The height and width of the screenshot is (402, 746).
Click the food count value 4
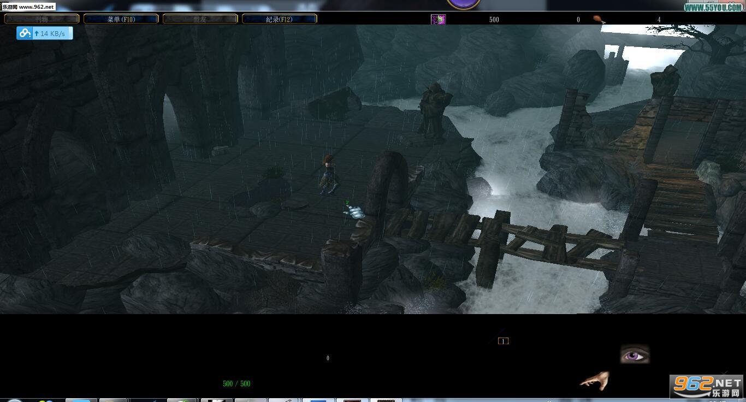[x=659, y=20]
